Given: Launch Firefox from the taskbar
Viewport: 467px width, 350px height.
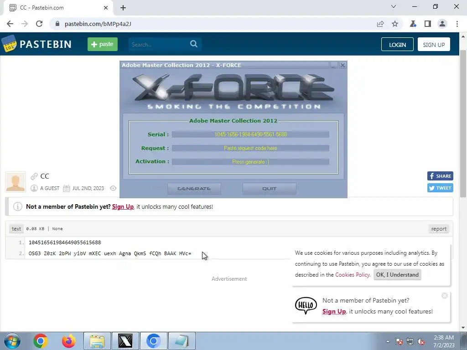Looking at the screenshot, I should pyautogui.click(x=69, y=341).
